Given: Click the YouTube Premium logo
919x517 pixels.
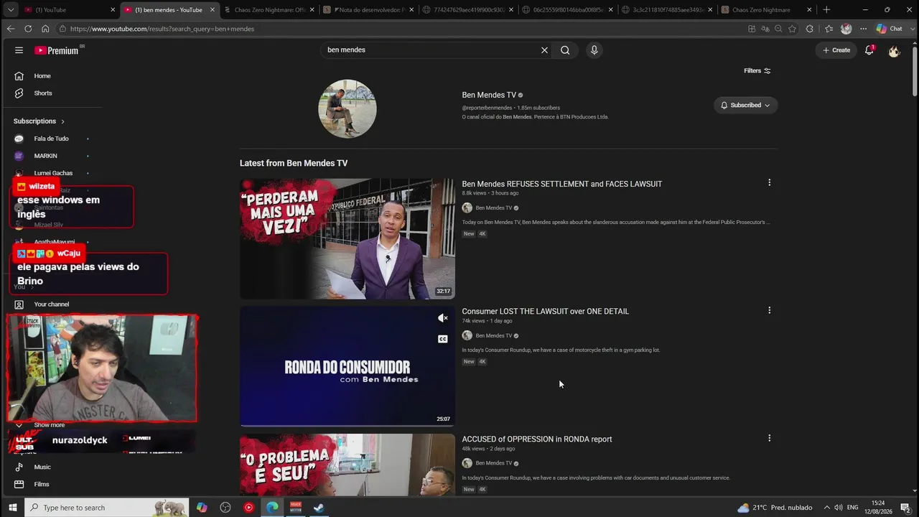Looking at the screenshot, I should [x=57, y=50].
